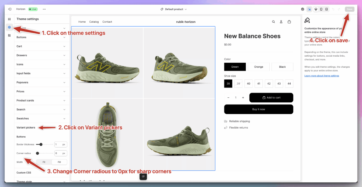This screenshot has width=362, height=187.
Task: Increase quantity with plus icon
Action: 243,98
